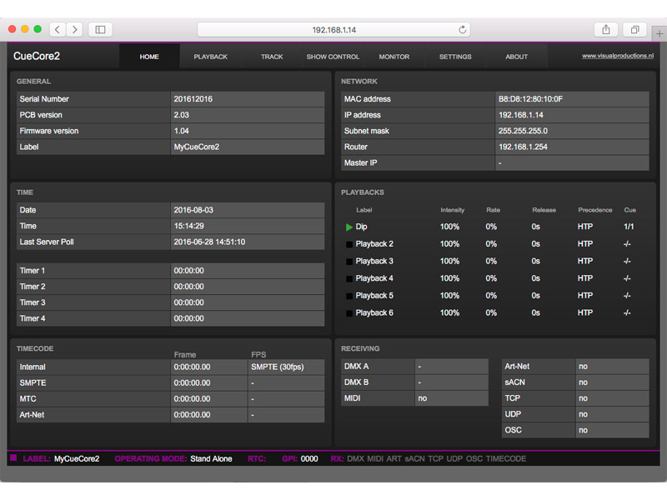667x500 pixels.
Task: Open a new browser tab with plus
Action: [x=659, y=32]
